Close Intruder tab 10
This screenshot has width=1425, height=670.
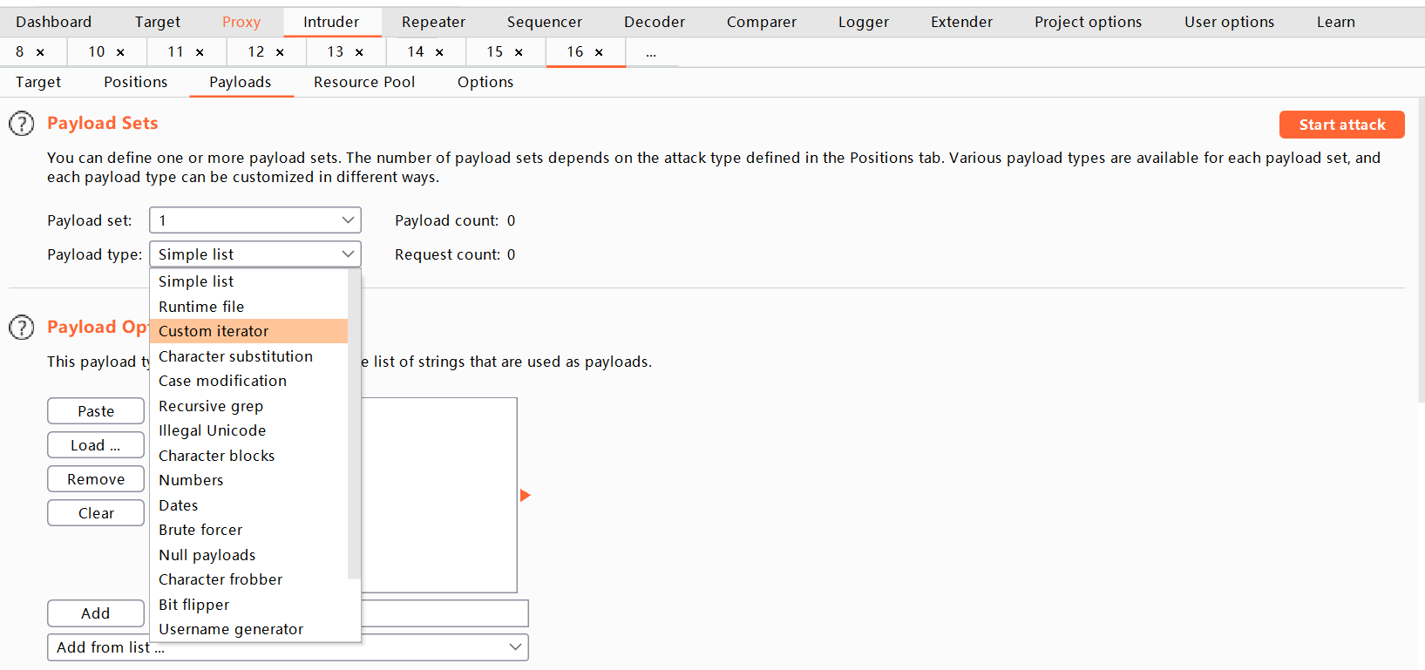(120, 52)
